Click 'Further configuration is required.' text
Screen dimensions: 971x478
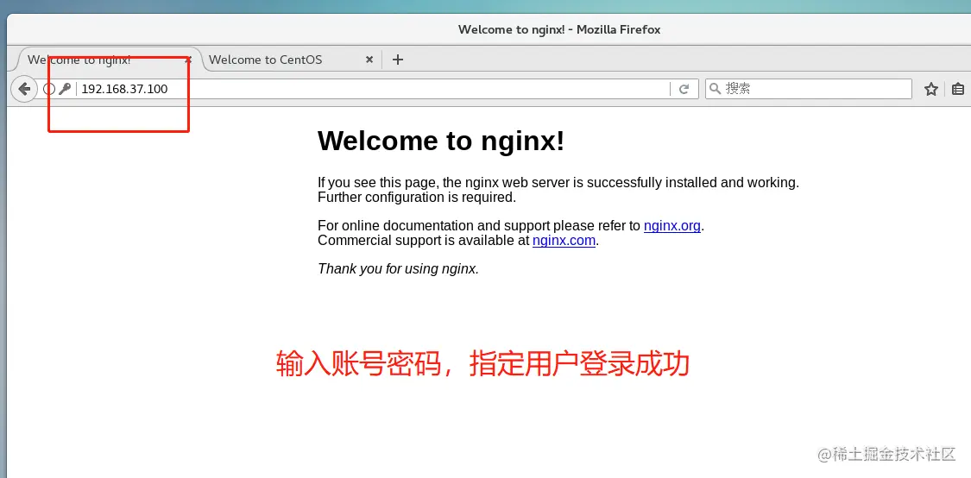417,198
